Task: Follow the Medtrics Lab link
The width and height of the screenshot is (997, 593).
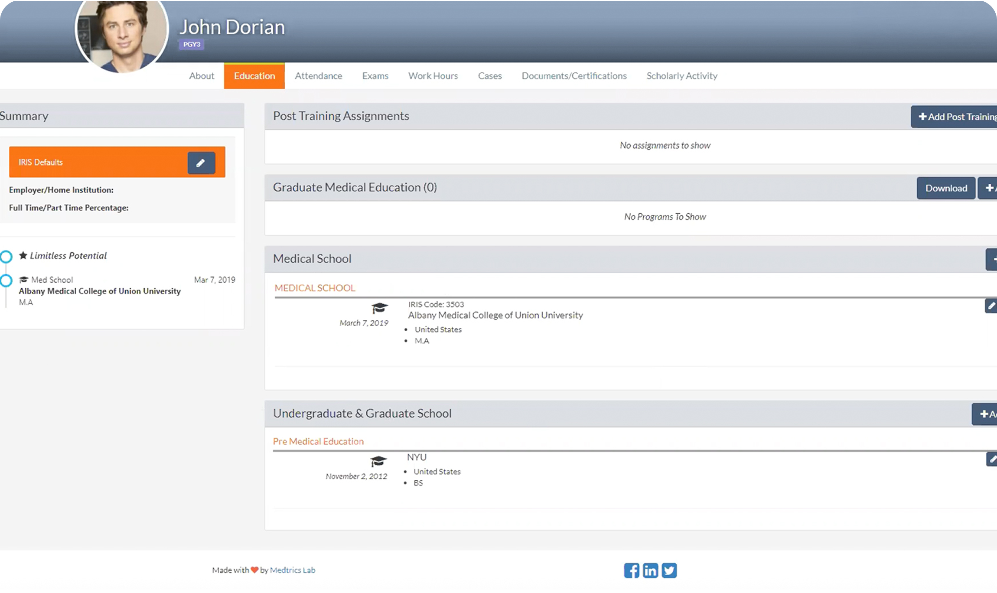Action: 292,570
